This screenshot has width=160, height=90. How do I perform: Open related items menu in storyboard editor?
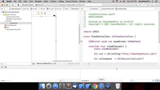tap(2, 9)
